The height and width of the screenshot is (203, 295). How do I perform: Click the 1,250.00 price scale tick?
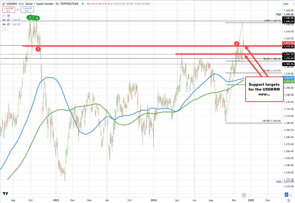289,158
